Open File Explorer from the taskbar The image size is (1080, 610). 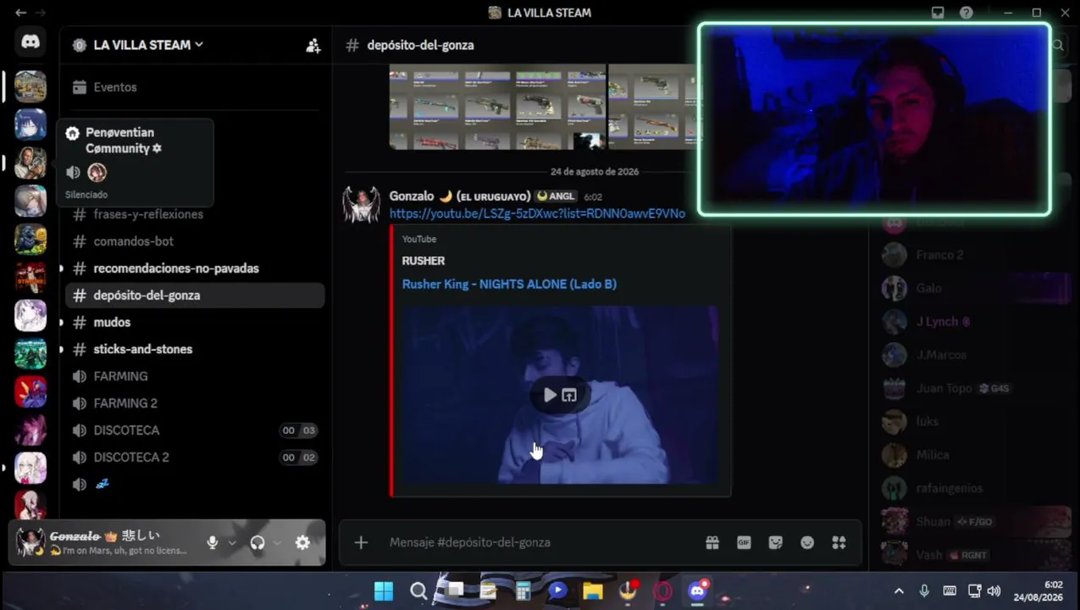pyautogui.click(x=592, y=591)
